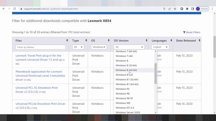Sort by OS Version column arrows
The width and height of the screenshot is (216, 121).
click(x=146, y=40)
